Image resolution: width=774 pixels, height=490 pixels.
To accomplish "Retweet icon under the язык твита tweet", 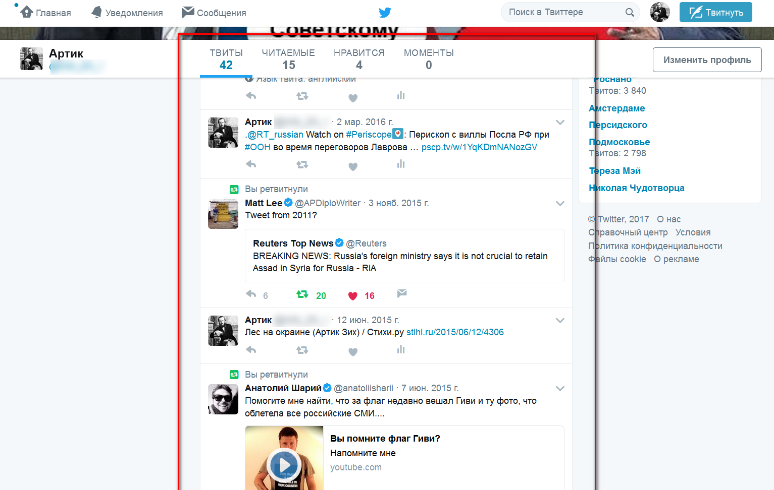I will [302, 96].
